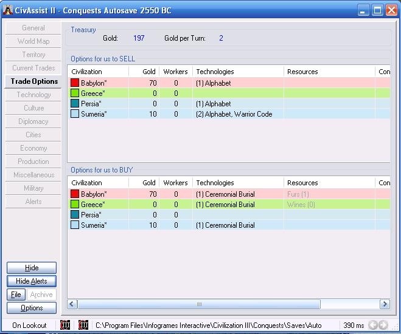The height and width of the screenshot is (334, 401).
Task: Open the Miscellaneous tab
Action: 33,175
